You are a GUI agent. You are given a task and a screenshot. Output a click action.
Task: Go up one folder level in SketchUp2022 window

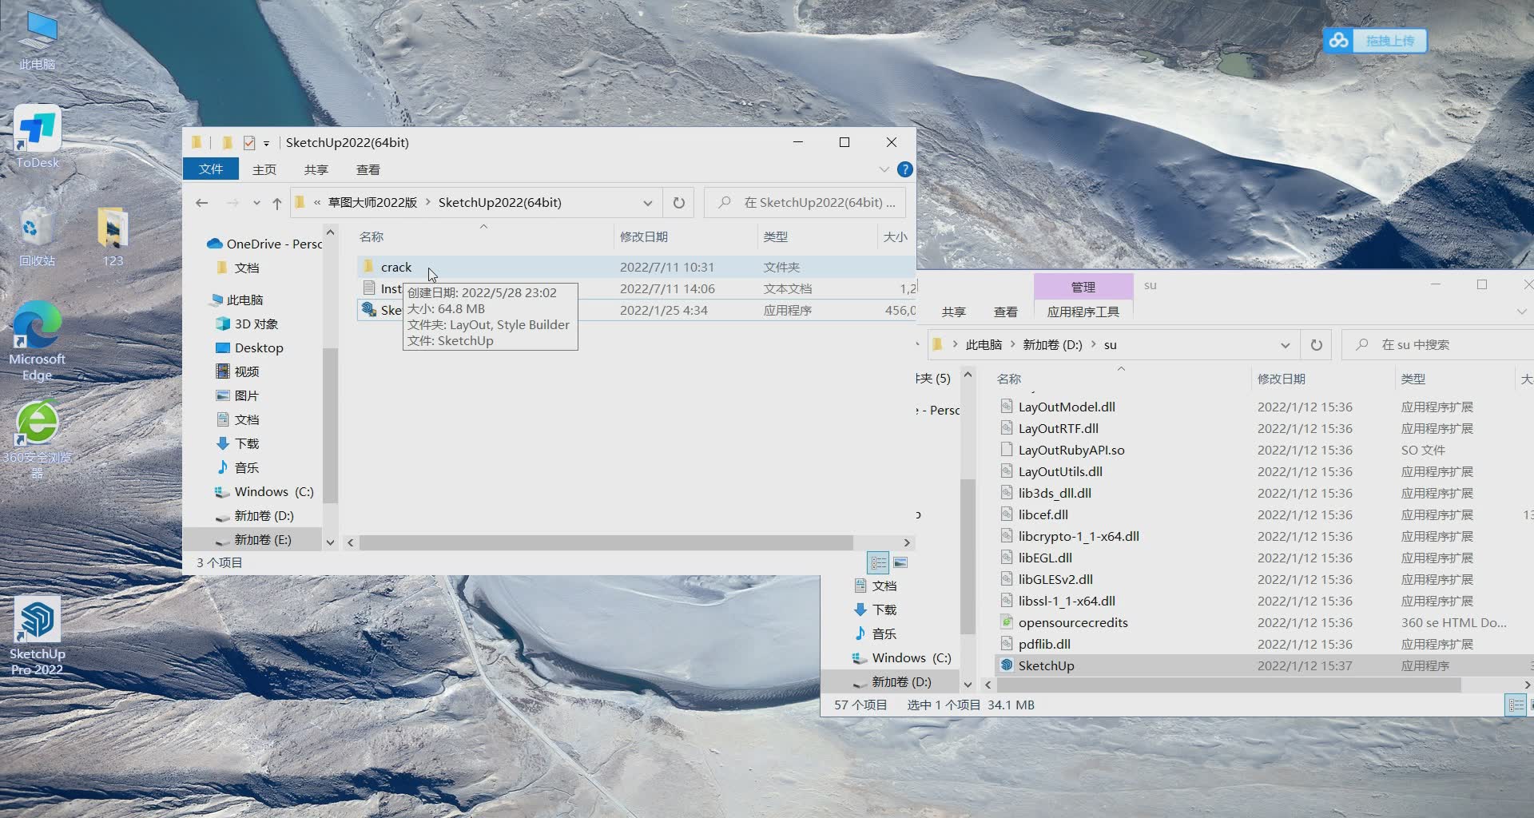click(276, 203)
